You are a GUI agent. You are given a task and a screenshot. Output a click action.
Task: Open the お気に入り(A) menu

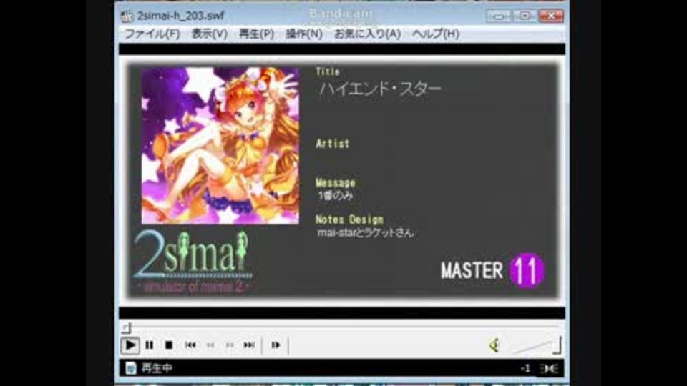[x=367, y=34]
